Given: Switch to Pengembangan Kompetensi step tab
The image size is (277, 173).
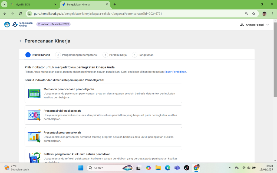Looking at the screenshot, I should click(x=77, y=55).
